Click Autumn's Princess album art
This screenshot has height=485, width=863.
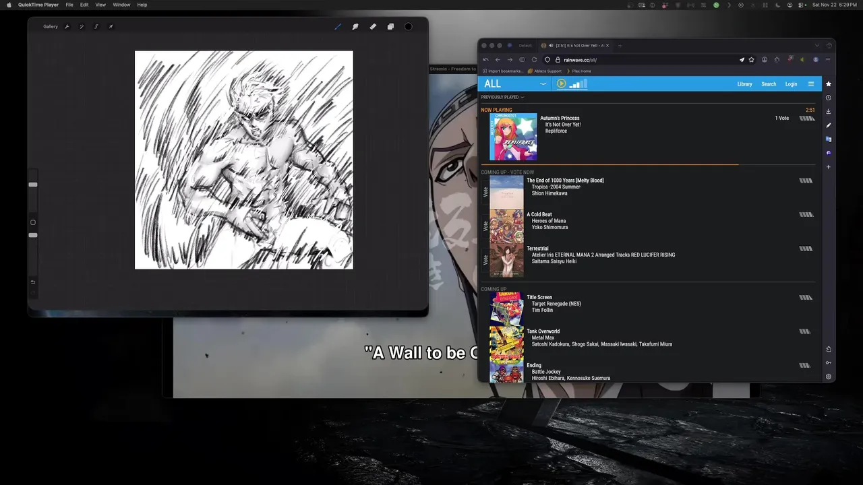point(513,137)
